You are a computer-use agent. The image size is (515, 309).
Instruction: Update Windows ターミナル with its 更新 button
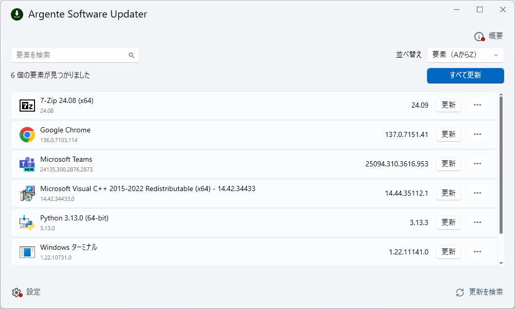[x=449, y=252]
